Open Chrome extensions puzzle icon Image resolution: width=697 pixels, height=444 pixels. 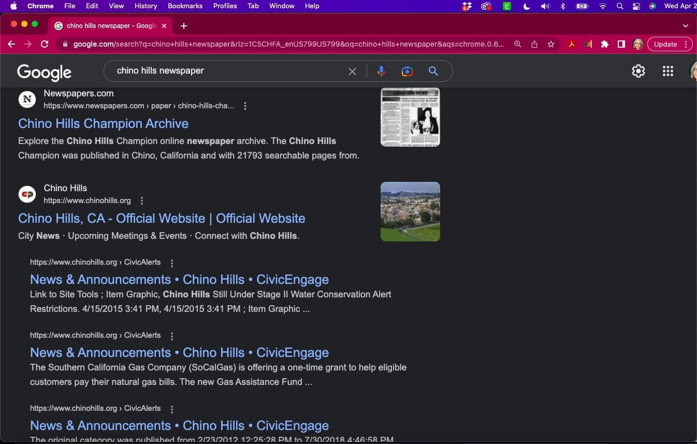604,45
